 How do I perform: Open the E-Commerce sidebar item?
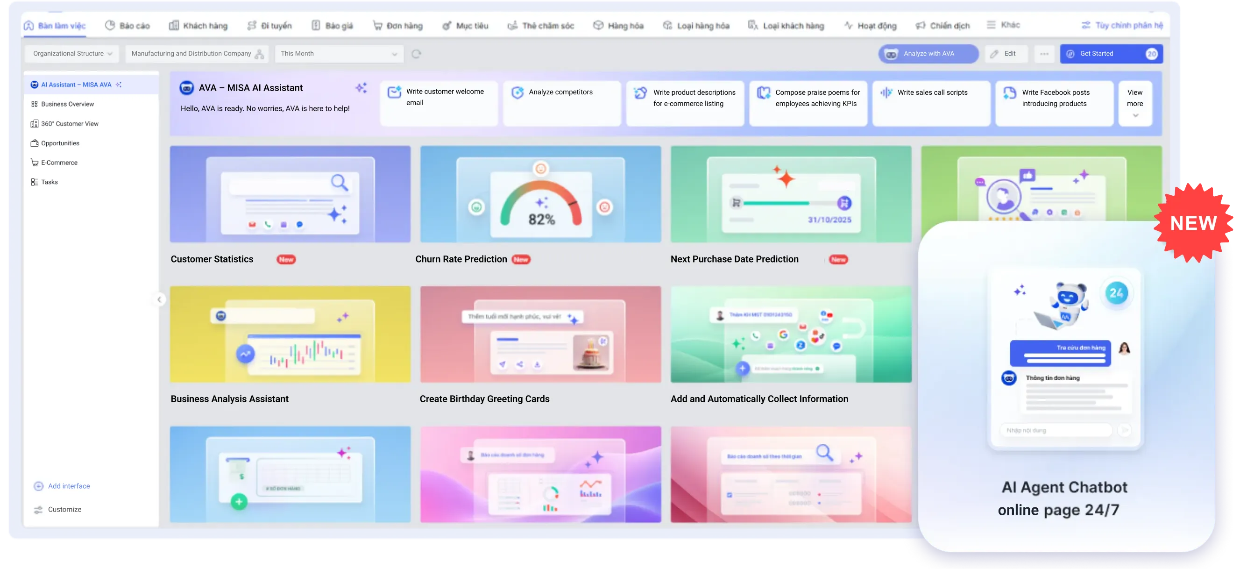click(59, 163)
